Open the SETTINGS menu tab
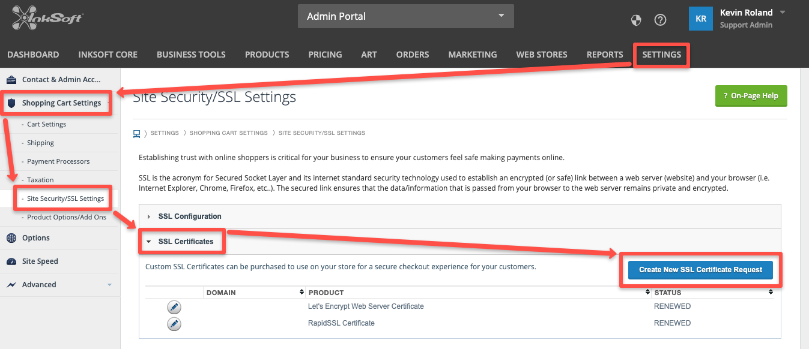 (661, 54)
